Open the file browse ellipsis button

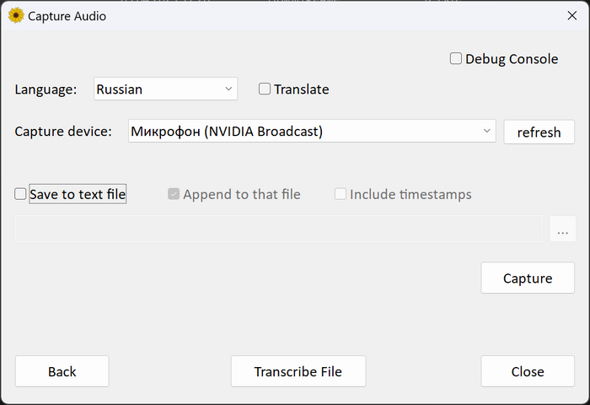pyautogui.click(x=562, y=229)
